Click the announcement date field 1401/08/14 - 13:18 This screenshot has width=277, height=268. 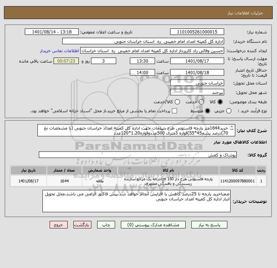click(52, 32)
